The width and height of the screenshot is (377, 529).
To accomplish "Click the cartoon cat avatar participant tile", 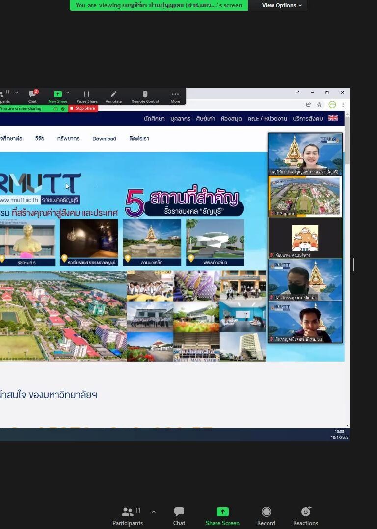I will 305,238.
